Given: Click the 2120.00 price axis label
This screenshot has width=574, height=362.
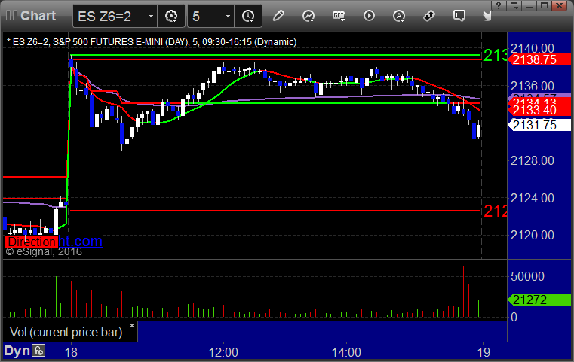Looking at the screenshot, I should coord(533,235).
